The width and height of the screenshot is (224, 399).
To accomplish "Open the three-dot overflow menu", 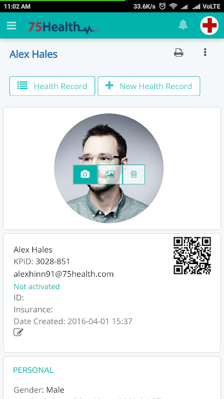I will (205, 52).
